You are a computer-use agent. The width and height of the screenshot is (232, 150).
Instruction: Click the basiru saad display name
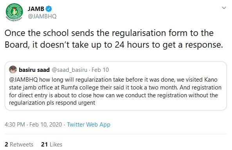point(34,70)
